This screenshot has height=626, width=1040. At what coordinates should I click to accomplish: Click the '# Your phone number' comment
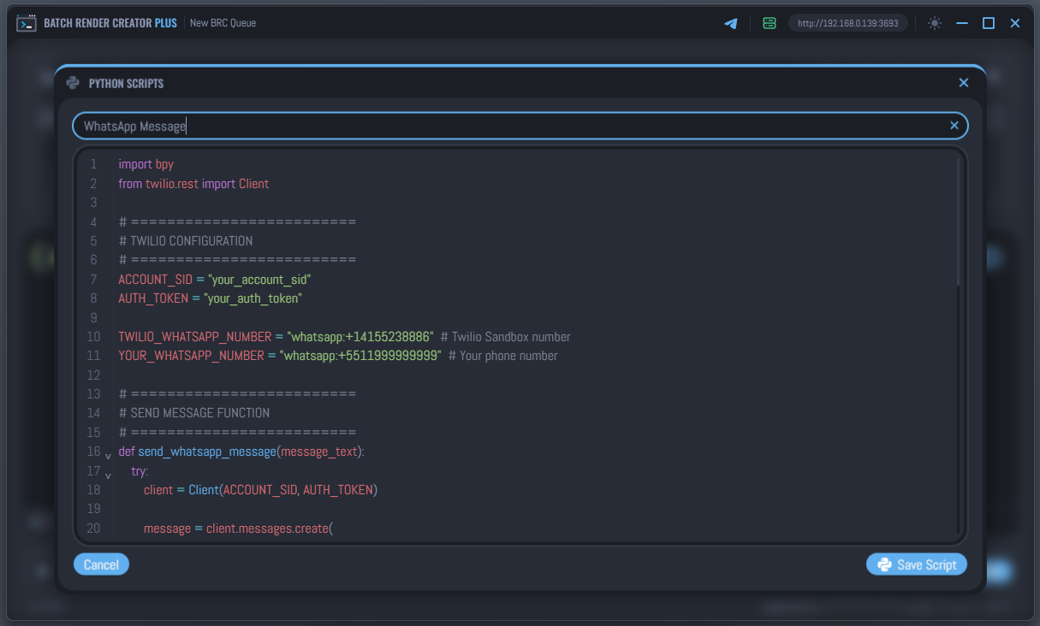[x=503, y=356]
